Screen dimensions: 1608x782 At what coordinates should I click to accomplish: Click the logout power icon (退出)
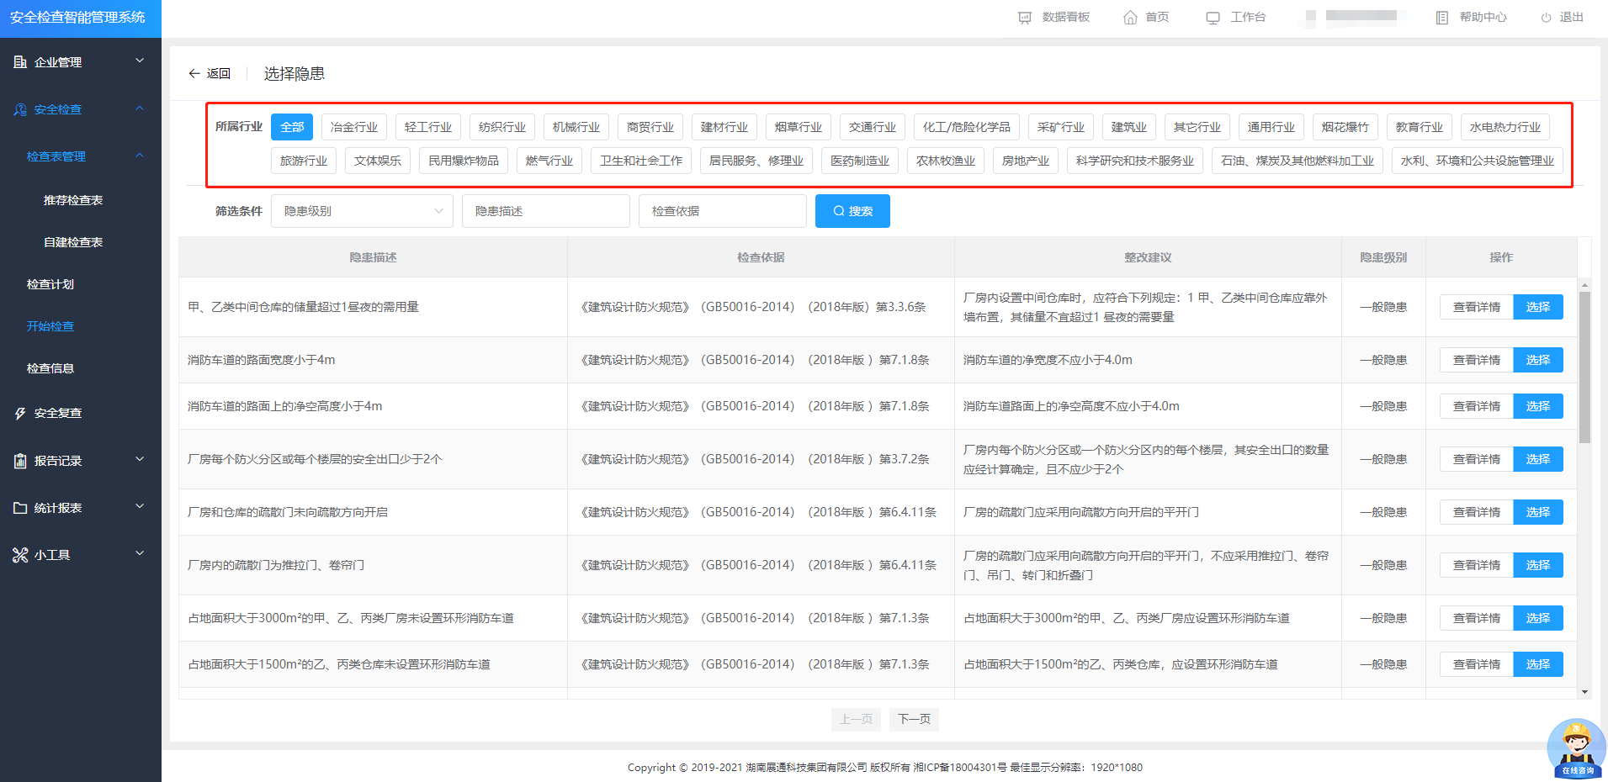coord(1546,18)
